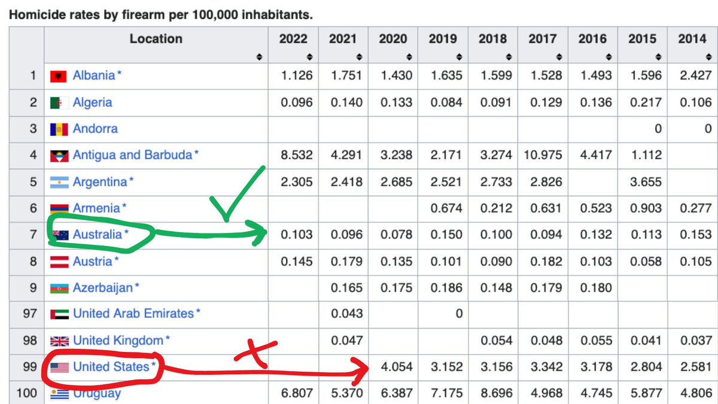Click the Andorra flag icon

[x=59, y=129]
